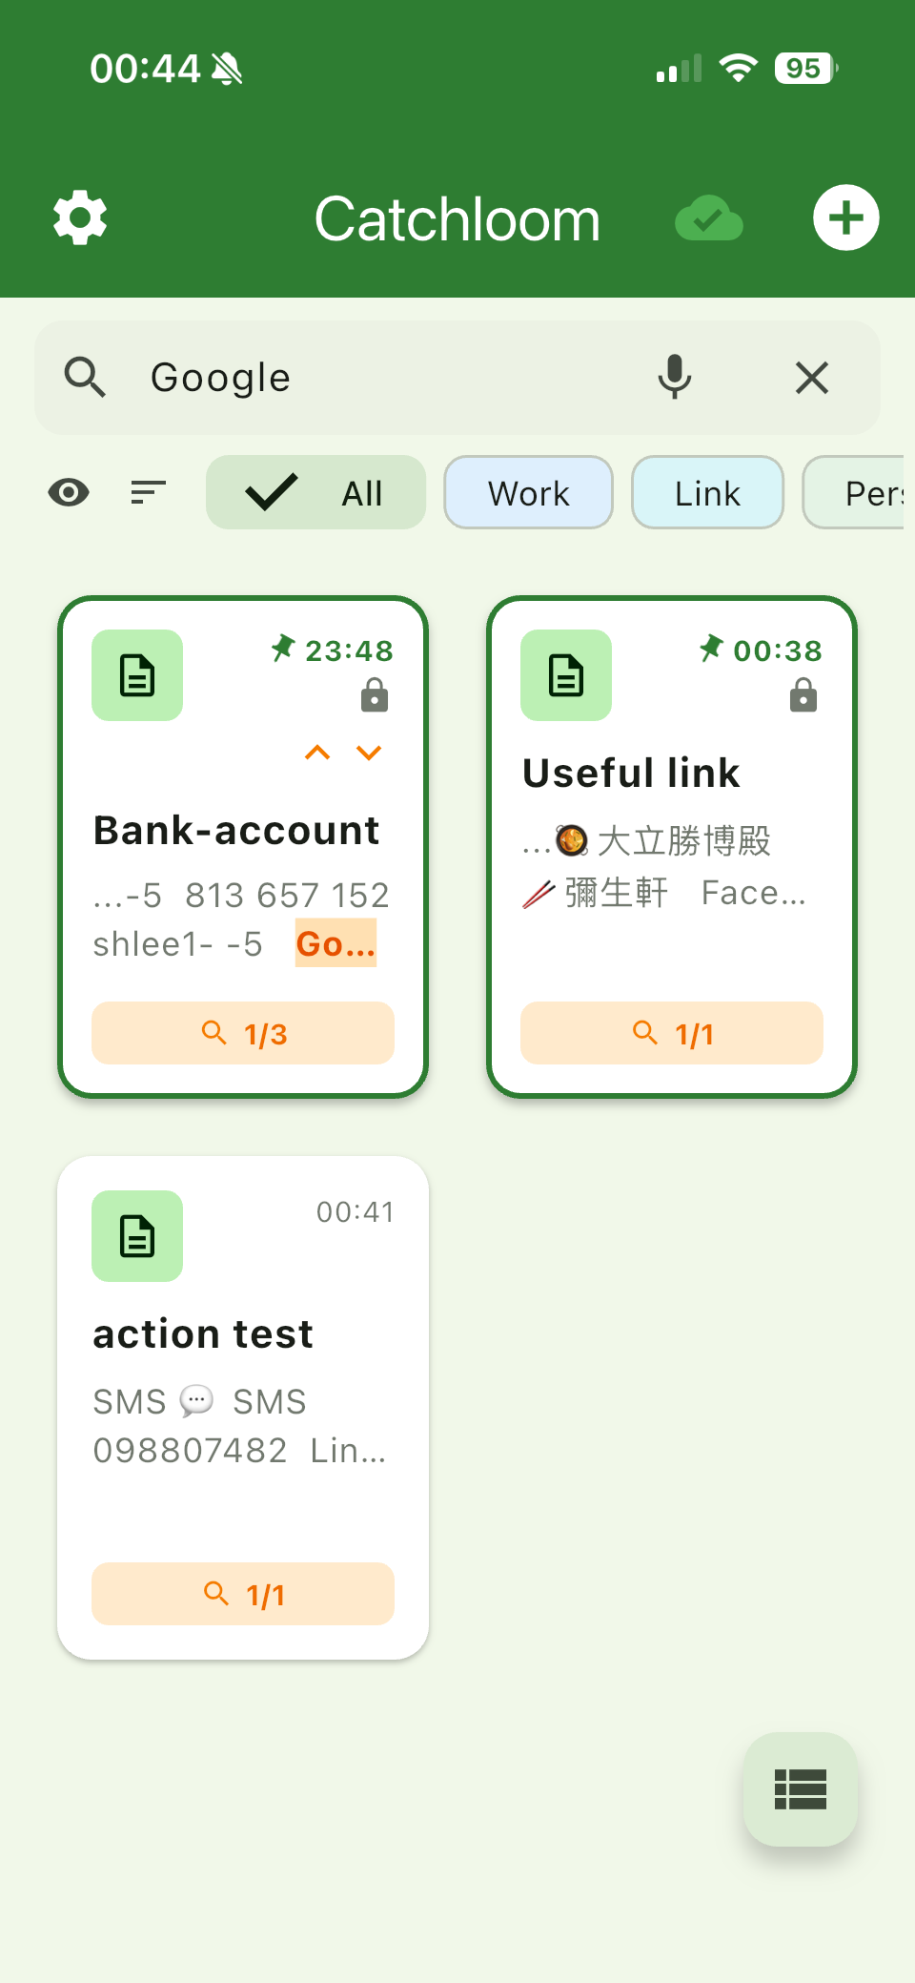Open the 1/3 match counter on Bank-account
Screen dimensions: 915x1983
(x=242, y=1033)
